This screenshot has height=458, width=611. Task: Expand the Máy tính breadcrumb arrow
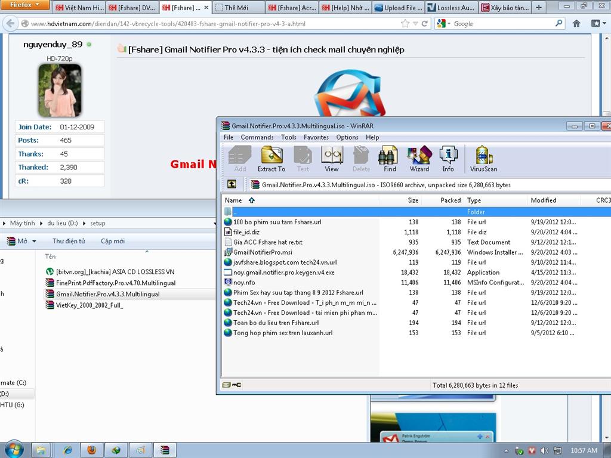tap(41, 224)
